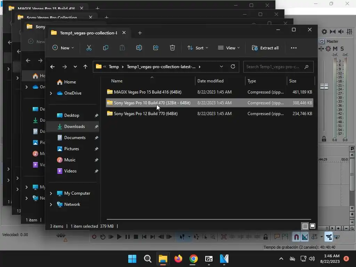Click the Copy icon in Explorer toolbar

pyautogui.click(x=106, y=48)
